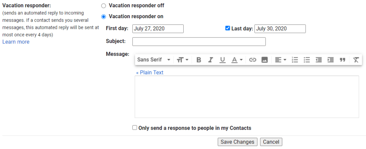Open the text color picker
The image size is (366, 149).
pos(237,60)
